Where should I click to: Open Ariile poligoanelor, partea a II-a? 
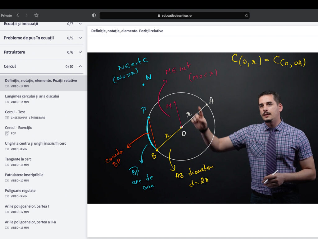coord(30,222)
